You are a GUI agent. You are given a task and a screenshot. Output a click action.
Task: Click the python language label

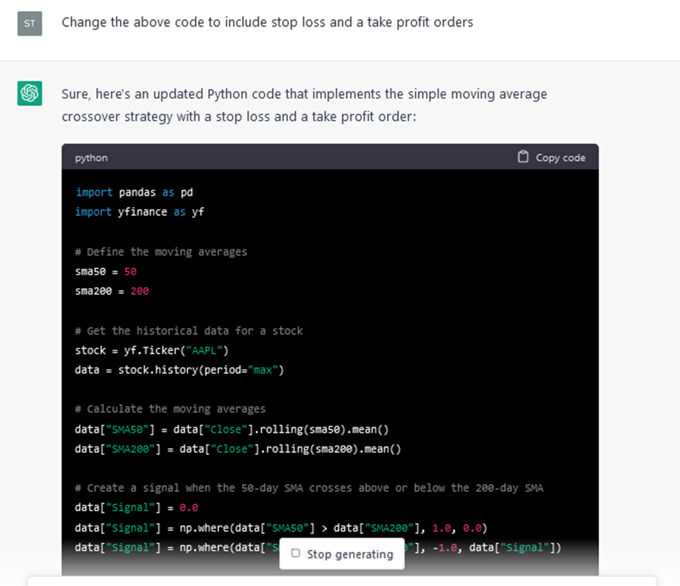(x=91, y=158)
